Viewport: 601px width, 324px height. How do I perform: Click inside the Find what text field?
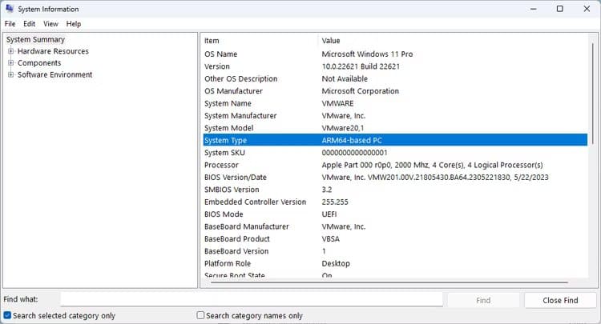tap(251, 300)
